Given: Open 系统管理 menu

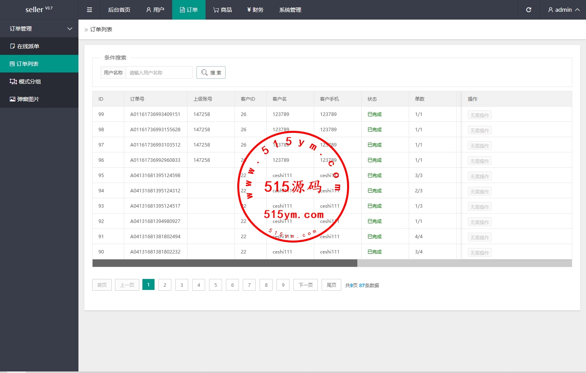Looking at the screenshot, I should pos(290,10).
